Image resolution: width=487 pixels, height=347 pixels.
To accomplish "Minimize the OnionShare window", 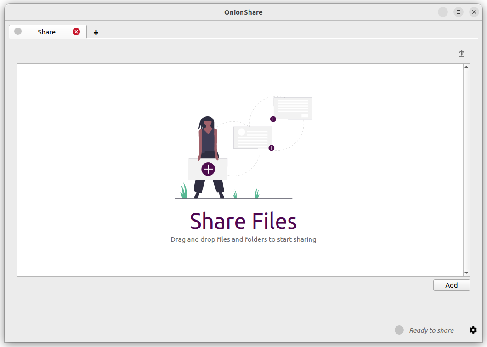I will coord(443,12).
